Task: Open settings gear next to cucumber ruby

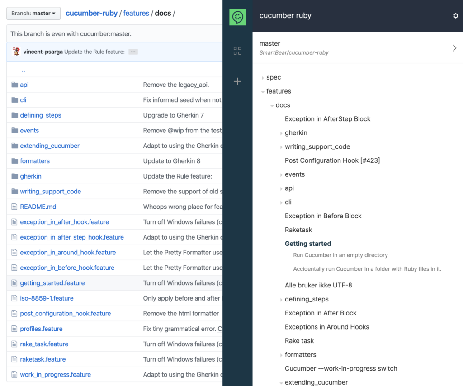Action: pyautogui.click(x=456, y=16)
